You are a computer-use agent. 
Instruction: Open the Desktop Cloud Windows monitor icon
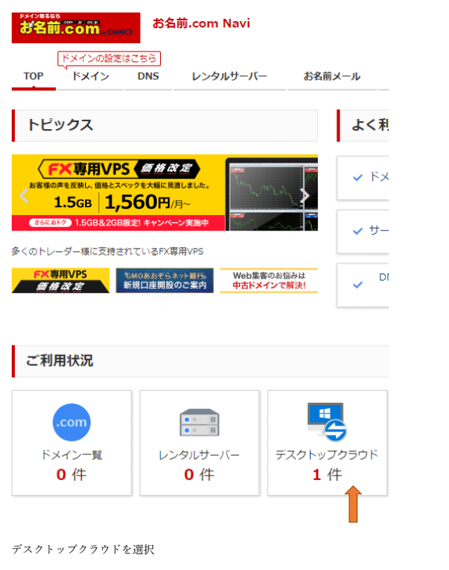[x=326, y=421]
